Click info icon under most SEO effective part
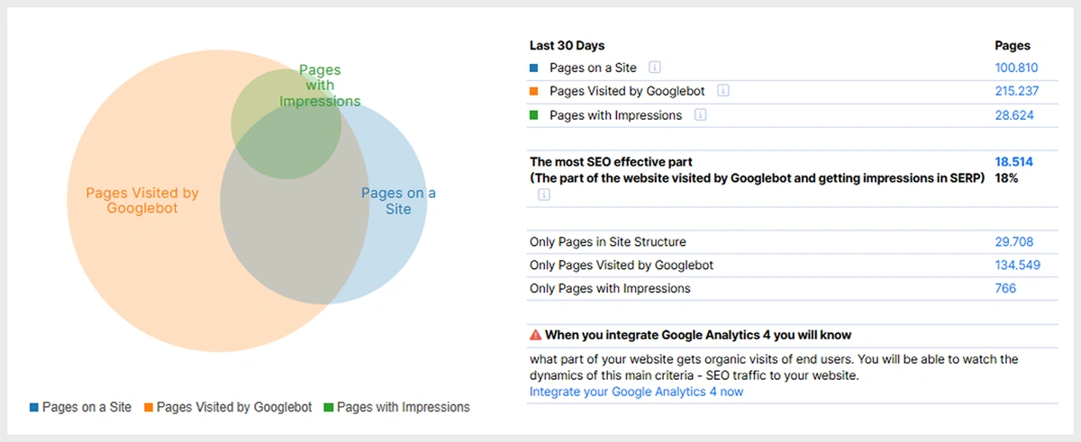This screenshot has width=1081, height=442. [x=543, y=194]
